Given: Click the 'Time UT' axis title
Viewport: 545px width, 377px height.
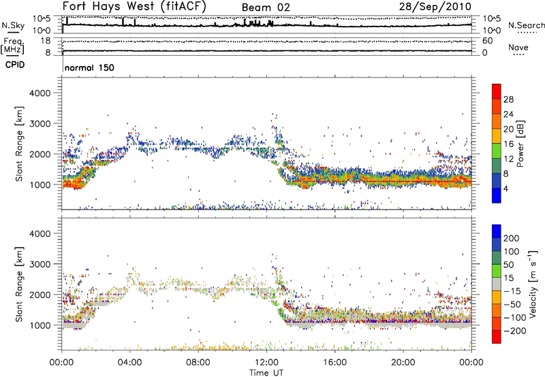Looking at the screenshot, I should click(x=266, y=373).
